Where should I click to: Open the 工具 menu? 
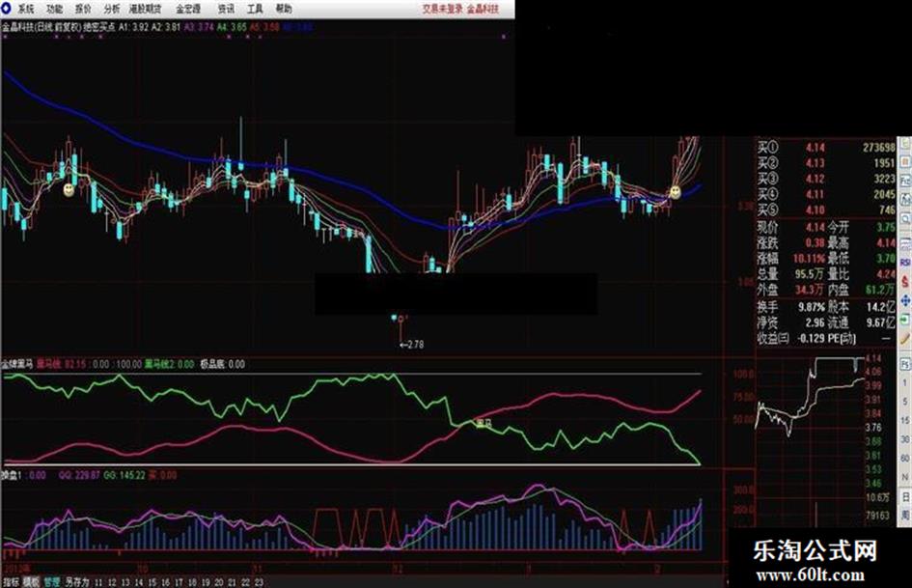pyautogui.click(x=255, y=9)
